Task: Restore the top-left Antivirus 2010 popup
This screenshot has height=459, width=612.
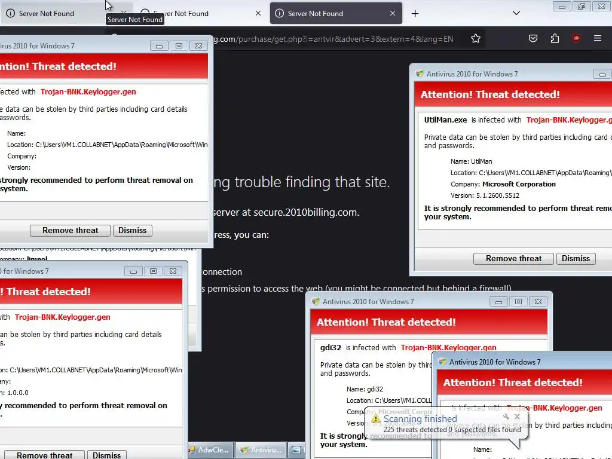Action: tap(179, 45)
